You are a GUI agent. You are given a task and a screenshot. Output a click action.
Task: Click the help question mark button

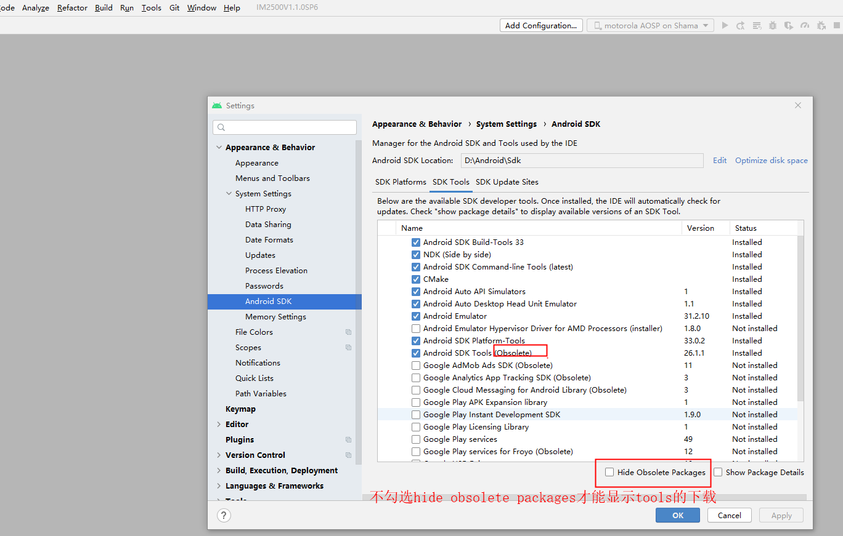pyautogui.click(x=223, y=515)
